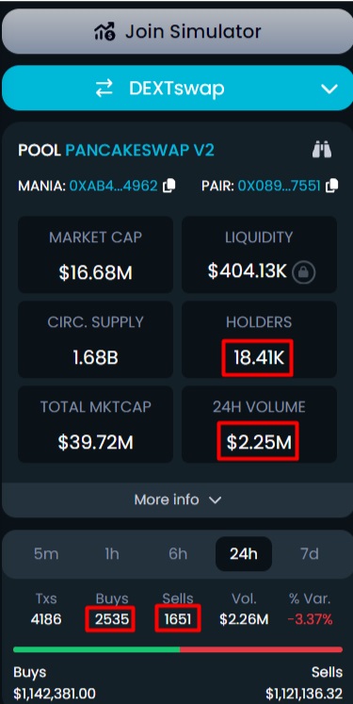
Task: Copy the PAIR contract address
Action: point(332,186)
